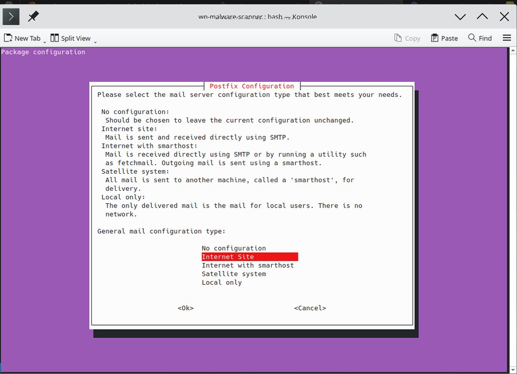This screenshot has height=374, width=517.
Task: Open a New Tab in Konsole
Action: click(x=22, y=38)
